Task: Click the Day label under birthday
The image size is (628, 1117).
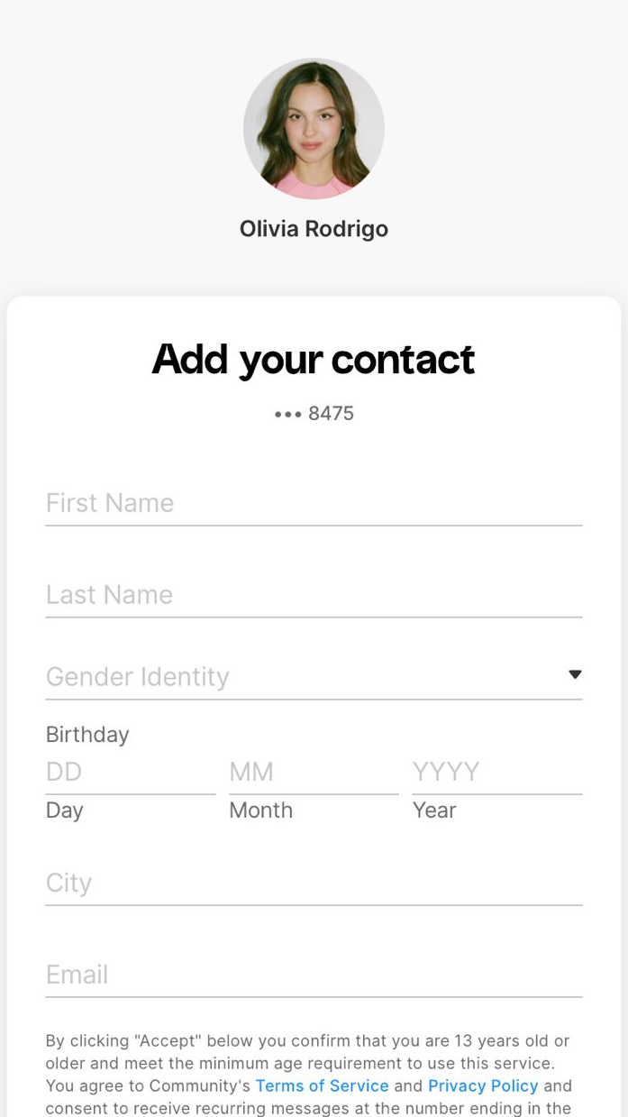Action: point(65,810)
